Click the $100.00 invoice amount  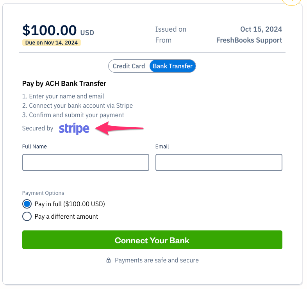[x=50, y=30]
